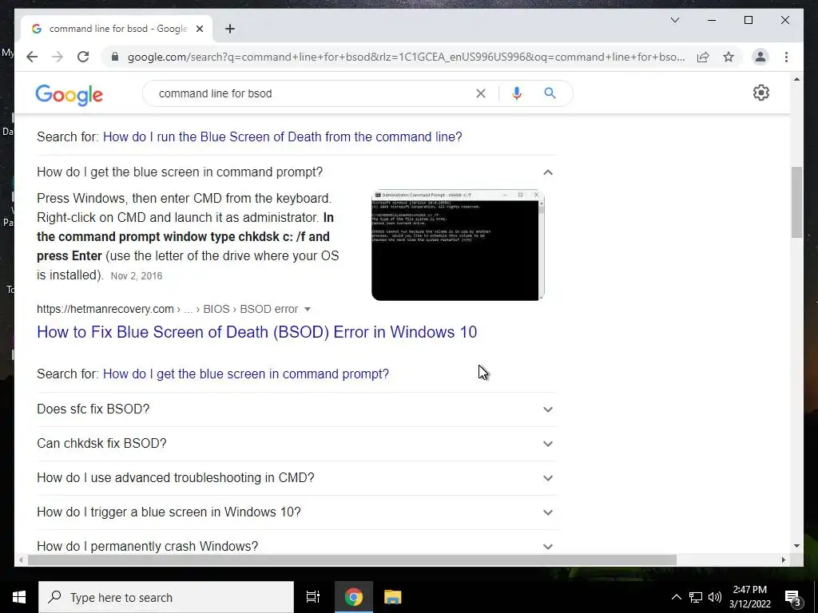The width and height of the screenshot is (818, 613).
Task: Open Task View on the taskbar
Action: [313, 597]
